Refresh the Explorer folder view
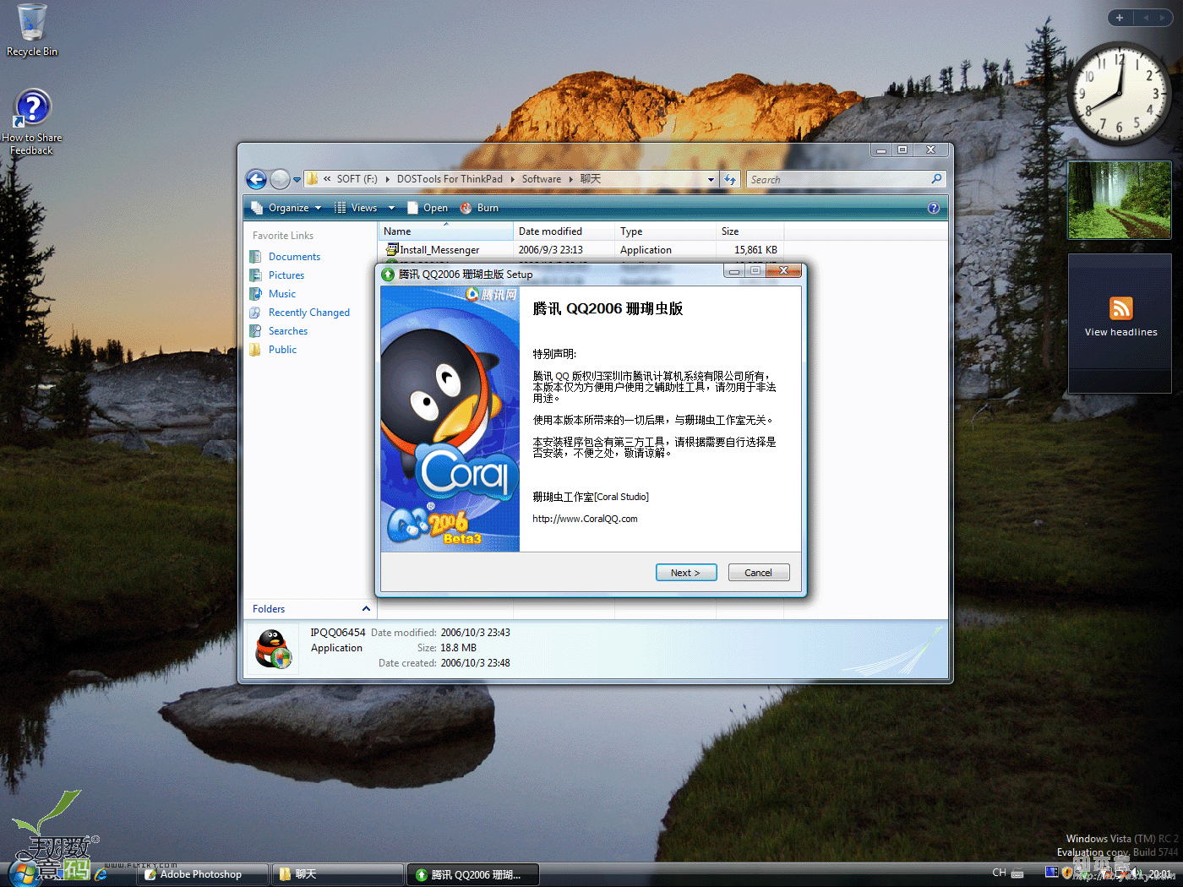 point(730,179)
